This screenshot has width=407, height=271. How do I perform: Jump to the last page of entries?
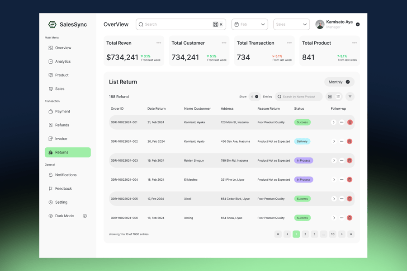click(351, 234)
